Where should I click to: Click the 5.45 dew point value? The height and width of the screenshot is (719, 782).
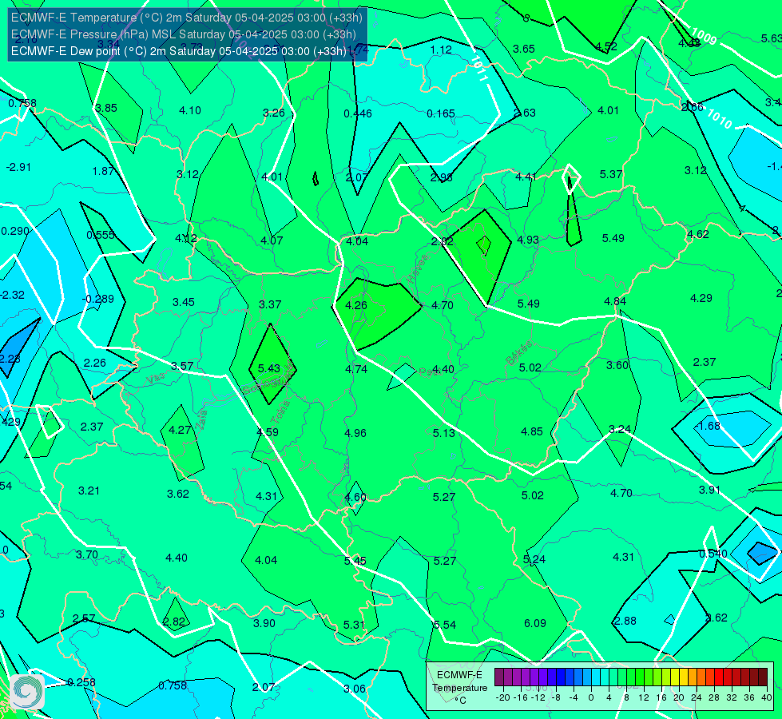pos(355,561)
